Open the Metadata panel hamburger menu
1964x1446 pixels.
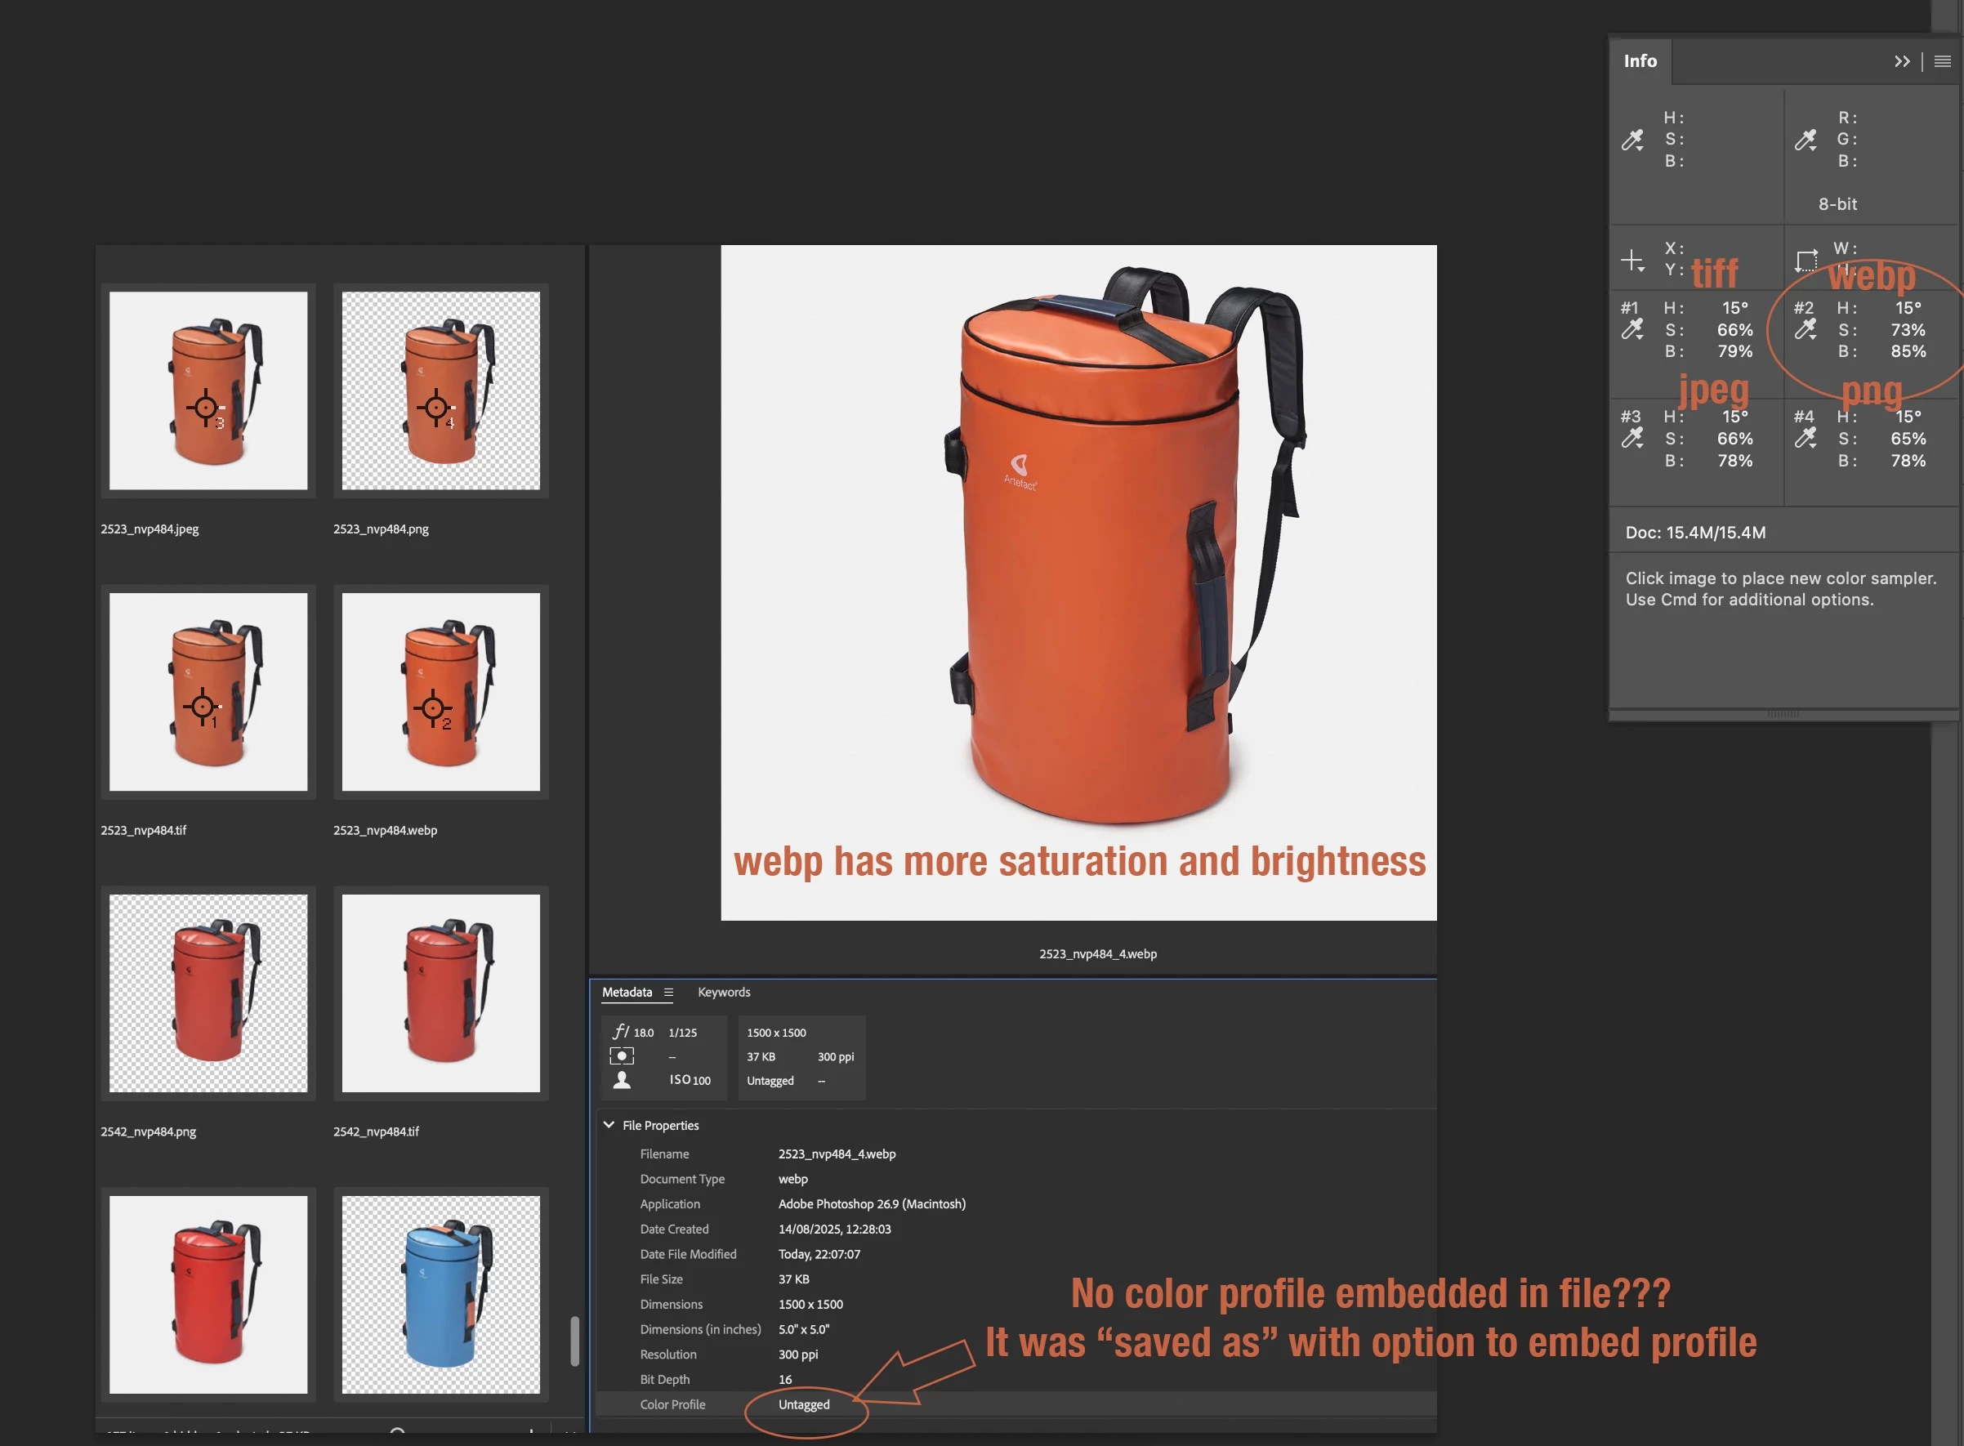tap(668, 993)
